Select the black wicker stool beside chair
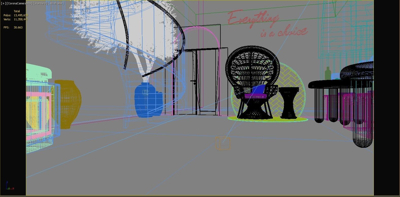400x197 pixels. click(x=289, y=102)
